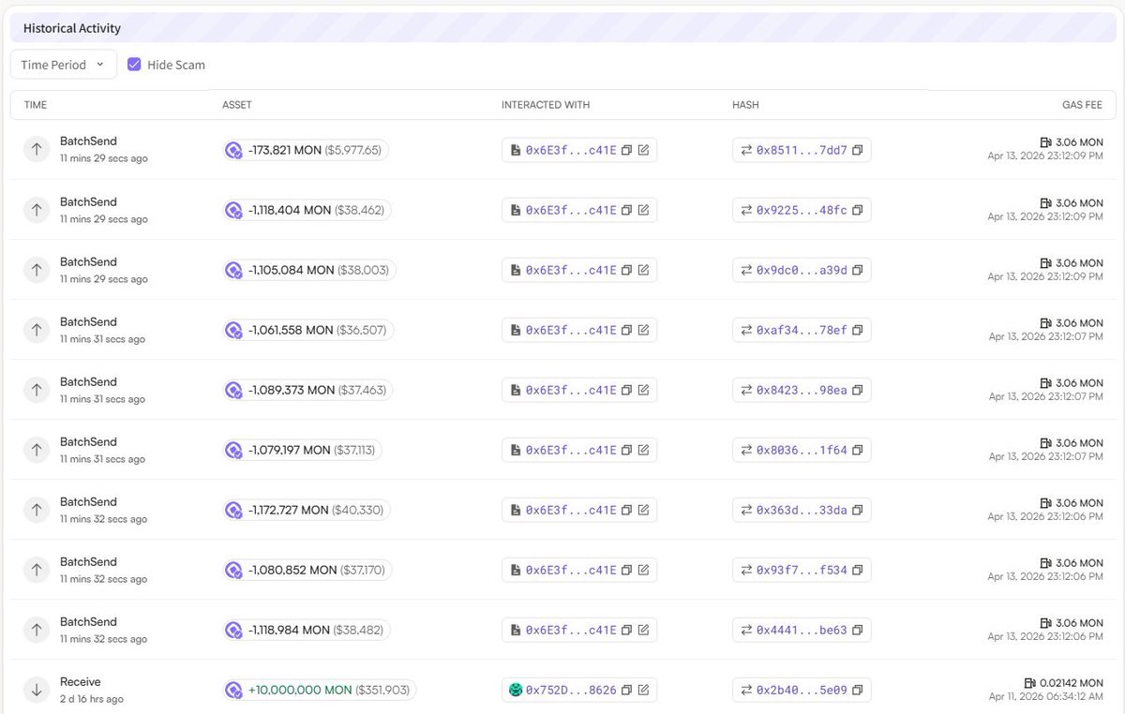Click the -1,118,984 MON amount
1125x714 pixels.
click(x=289, y=630)
